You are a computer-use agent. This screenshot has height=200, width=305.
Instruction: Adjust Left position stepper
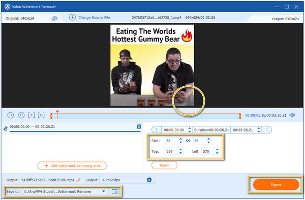pyautogui.click(x=217, y=151)
